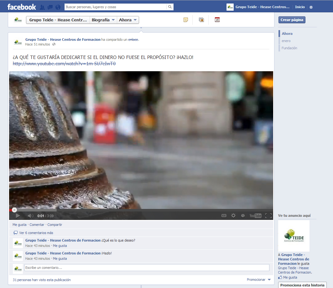Screen dimensions: 333x288
Task: Mute the video volume
Action: [x=30, y=216]
